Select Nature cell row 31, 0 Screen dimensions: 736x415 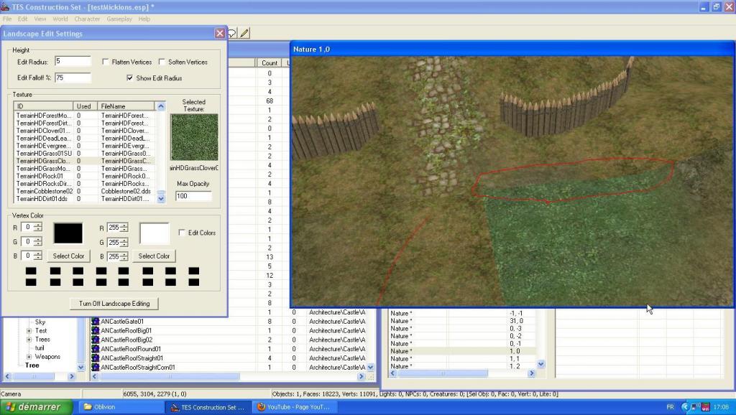[x=463, y=321]
